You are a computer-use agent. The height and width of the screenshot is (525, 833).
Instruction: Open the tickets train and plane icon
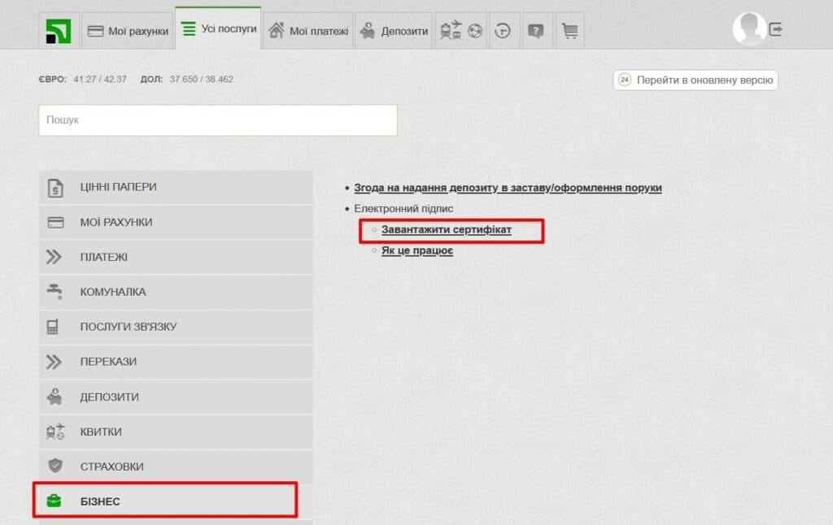click(450, 31)
